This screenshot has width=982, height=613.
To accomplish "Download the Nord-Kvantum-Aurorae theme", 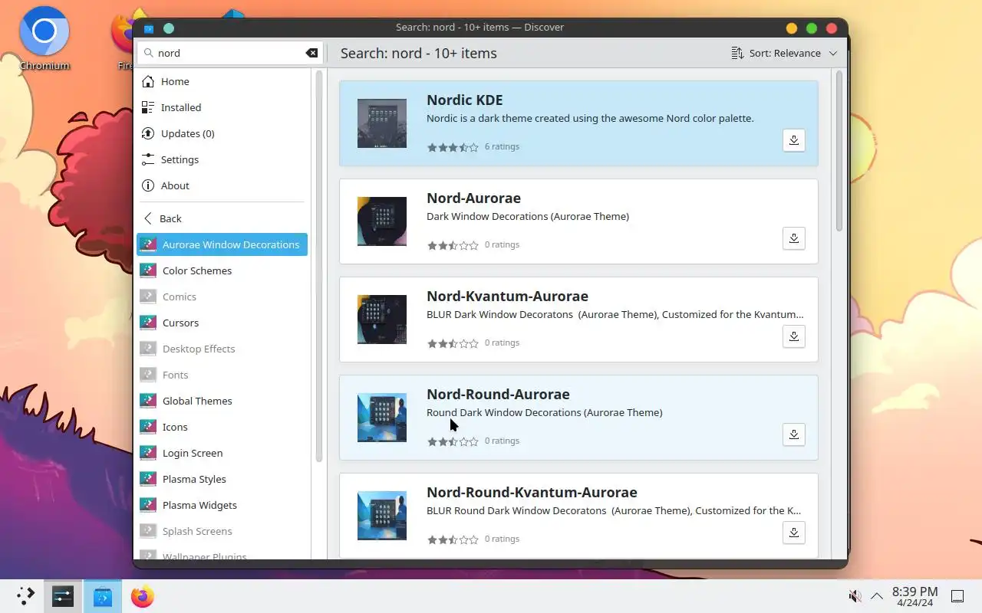I will coord(794,336).
